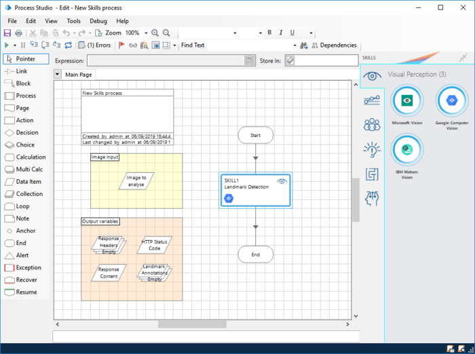Click the Dependencies button
475x354 pixels.
334,45
